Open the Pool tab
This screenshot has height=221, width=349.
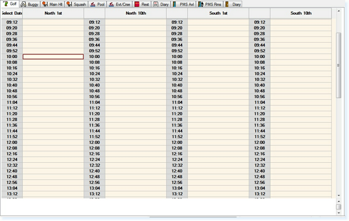tap(97, 4)
